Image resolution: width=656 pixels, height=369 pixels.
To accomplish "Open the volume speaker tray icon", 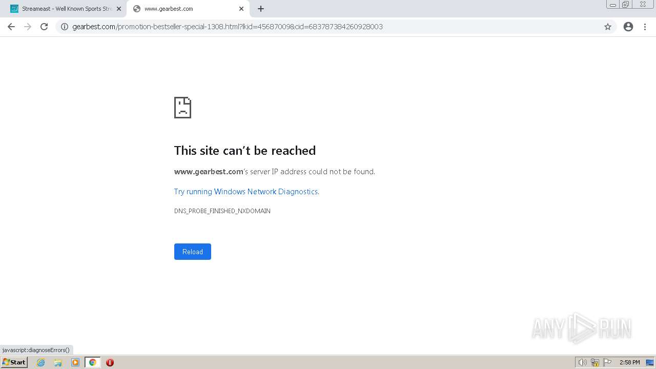I will pyautogui.click(x=583, y=362).
